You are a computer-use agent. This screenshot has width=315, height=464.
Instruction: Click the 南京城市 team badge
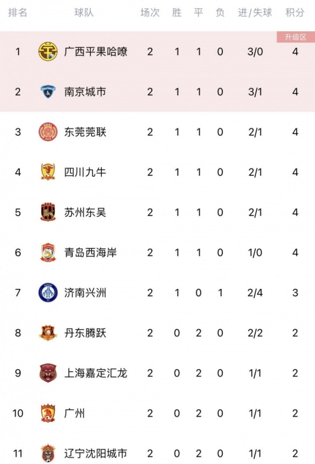point(48,92)
